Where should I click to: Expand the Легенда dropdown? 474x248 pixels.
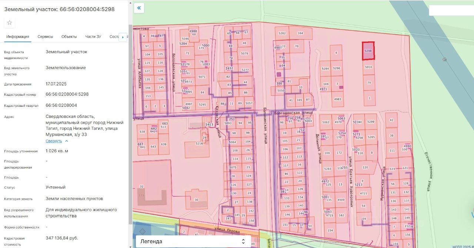[x=193, y=241]
